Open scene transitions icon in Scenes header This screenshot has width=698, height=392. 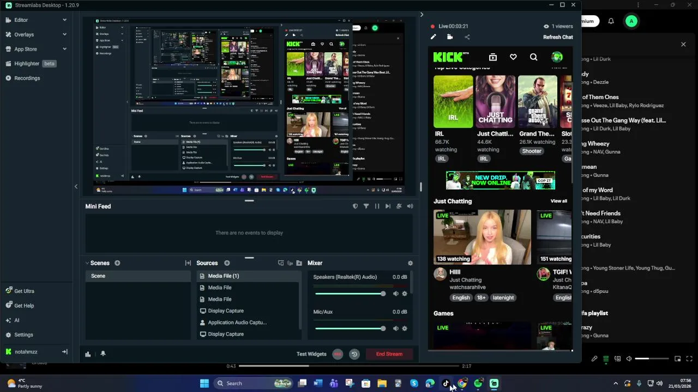(188, 263)
